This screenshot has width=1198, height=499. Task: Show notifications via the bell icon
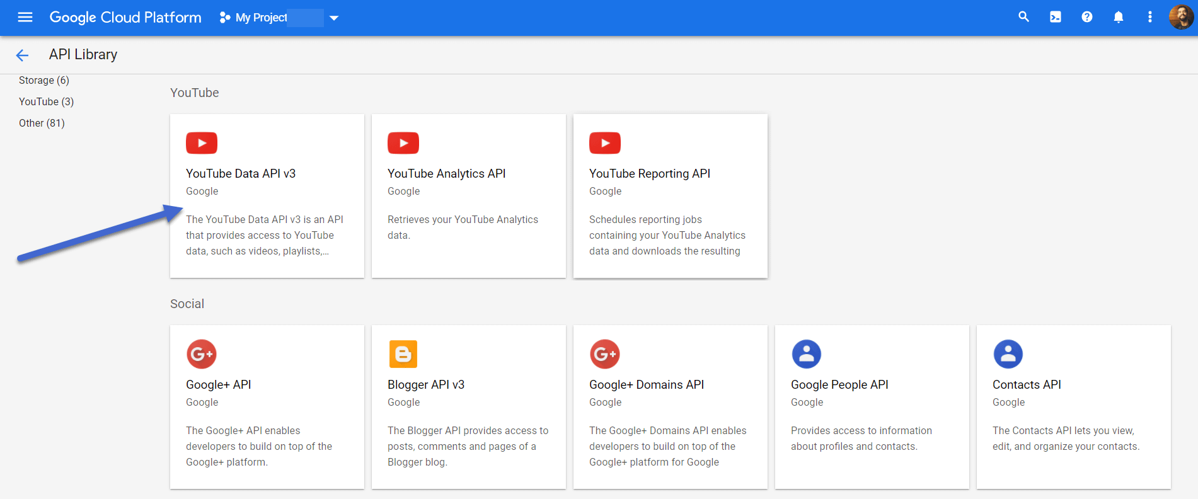[x=1118, y=17]
